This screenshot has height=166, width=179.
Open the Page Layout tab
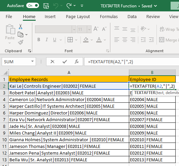[78, 17]
